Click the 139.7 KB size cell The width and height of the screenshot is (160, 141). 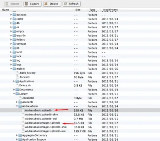80,131
